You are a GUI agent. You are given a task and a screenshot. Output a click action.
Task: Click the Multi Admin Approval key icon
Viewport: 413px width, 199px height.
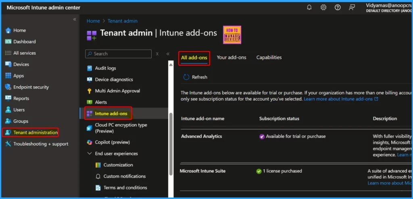point(90,91)
